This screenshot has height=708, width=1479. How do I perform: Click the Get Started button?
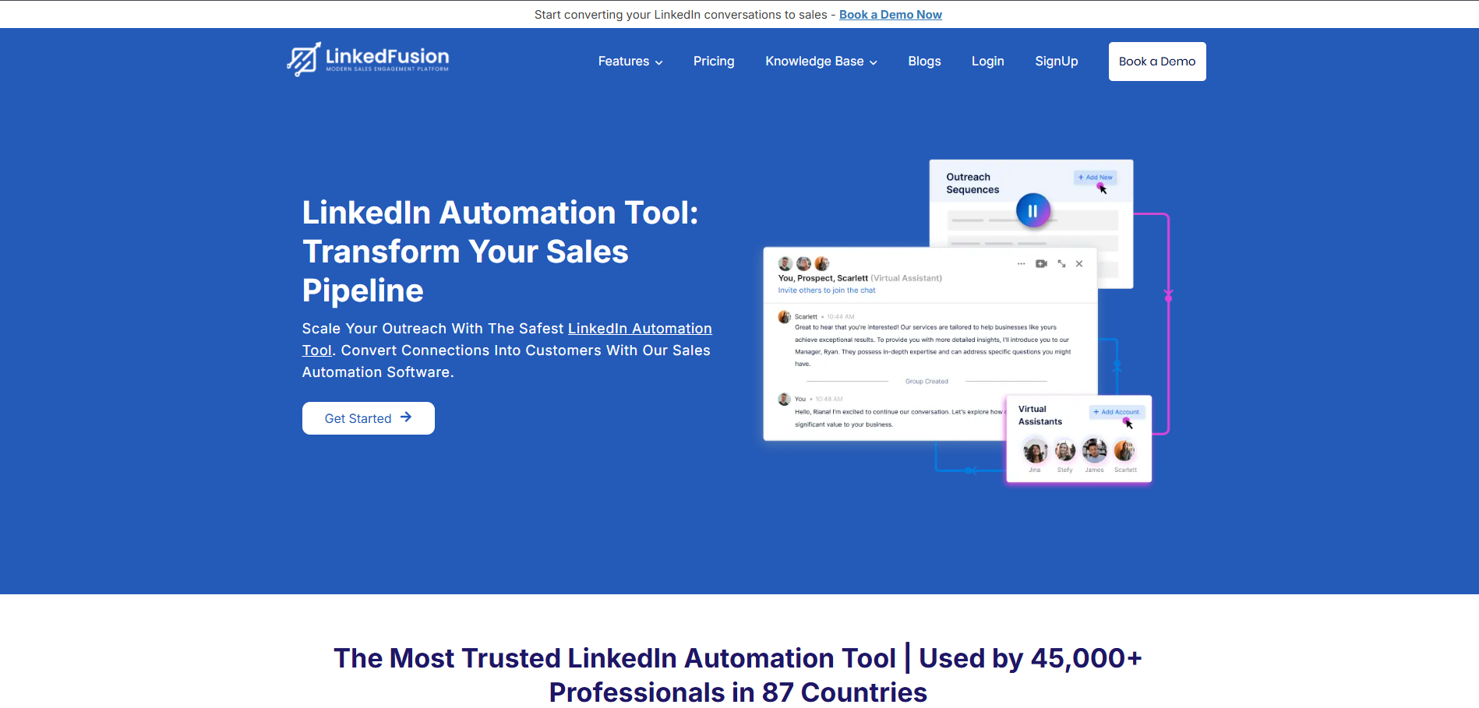369,418
